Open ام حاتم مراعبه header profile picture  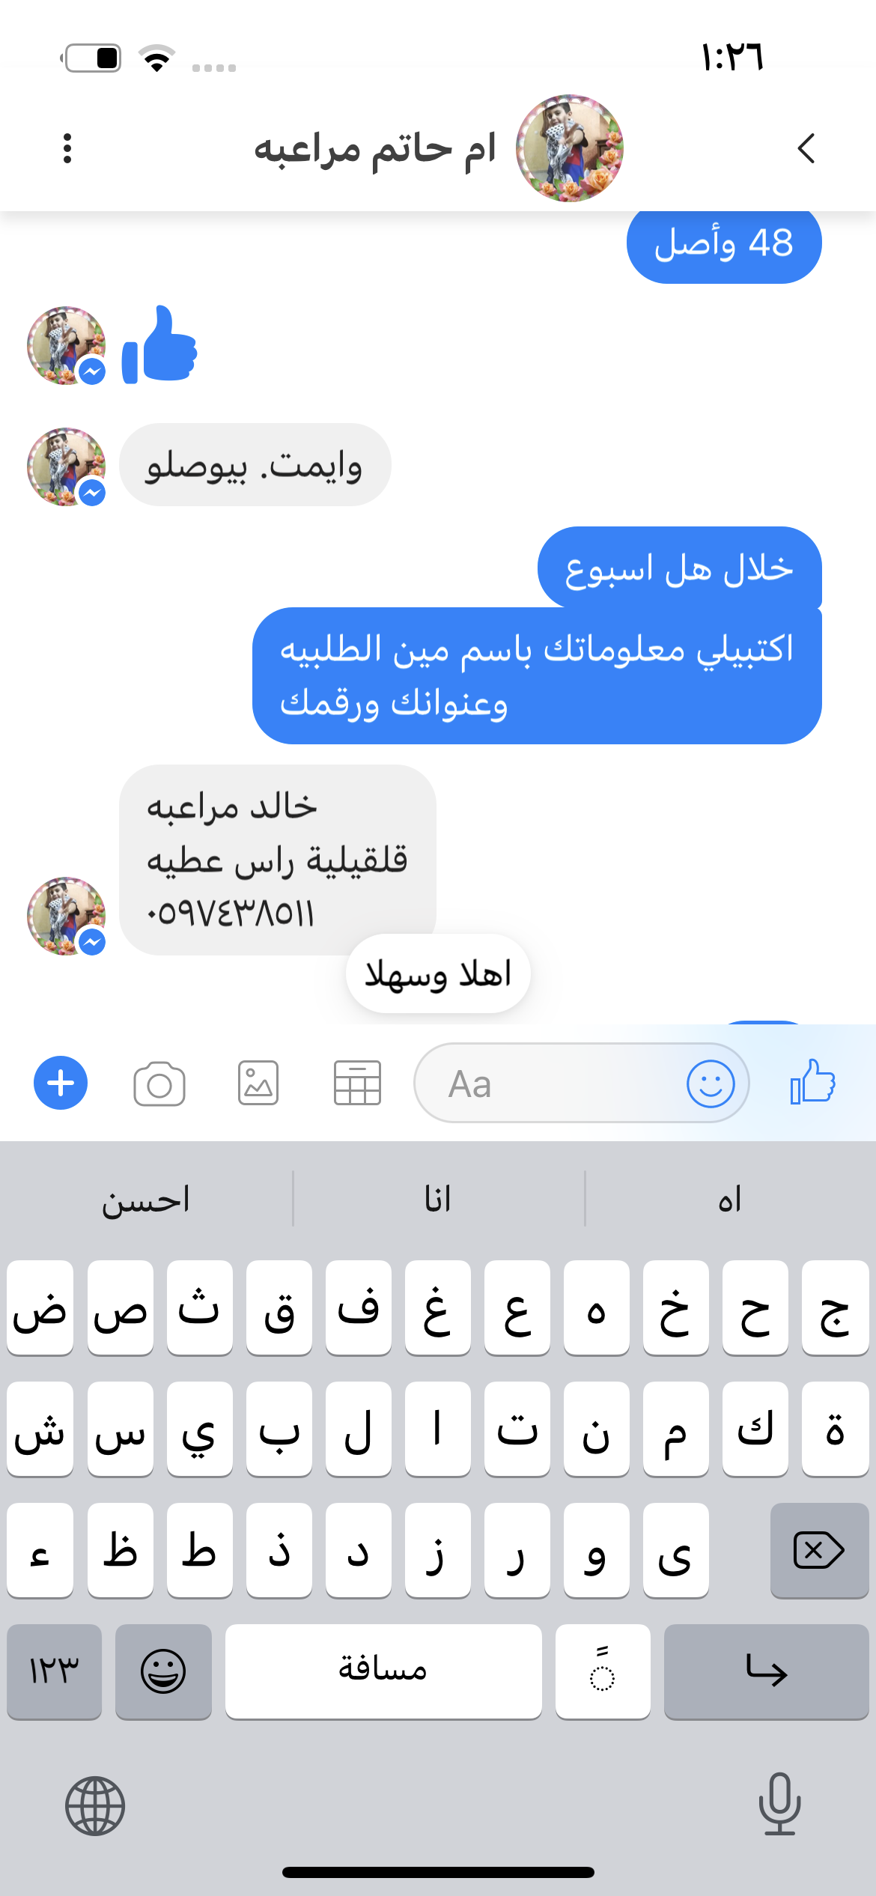coord(569,148)
